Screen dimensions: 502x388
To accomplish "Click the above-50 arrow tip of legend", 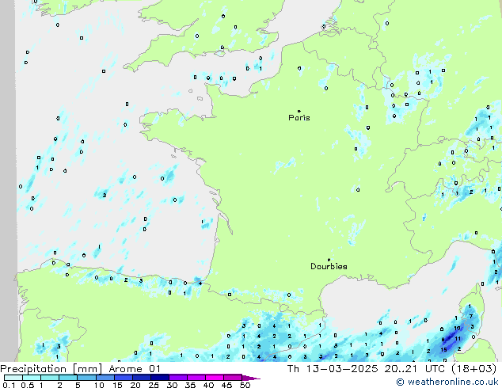I will [251, 378].
